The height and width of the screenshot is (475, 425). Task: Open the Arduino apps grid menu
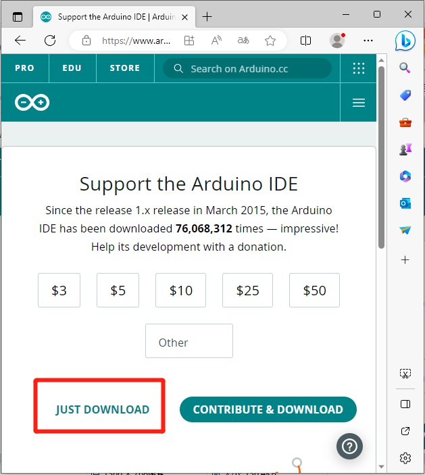click(359, 68)
